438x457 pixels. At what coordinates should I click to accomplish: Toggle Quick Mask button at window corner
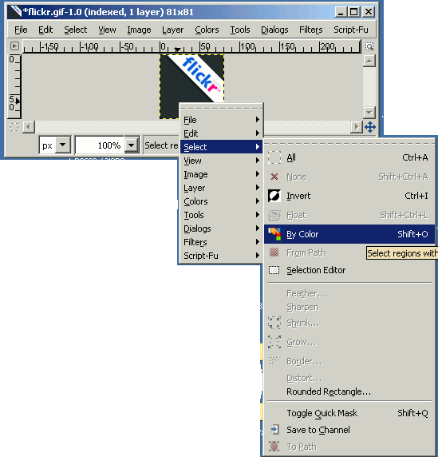[x=14, y=127]
